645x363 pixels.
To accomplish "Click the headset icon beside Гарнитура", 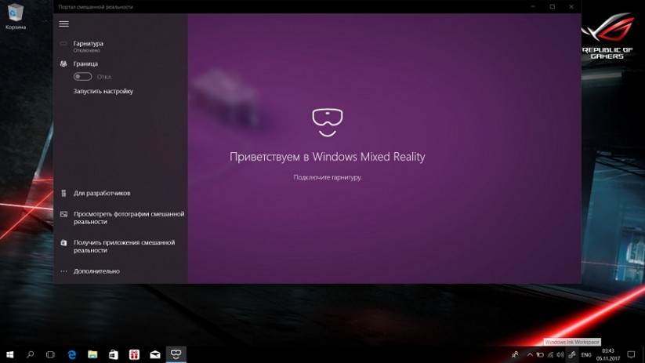I will [x=63, y=43].
